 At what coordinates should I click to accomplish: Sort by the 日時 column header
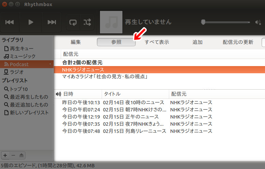(82, 94)
